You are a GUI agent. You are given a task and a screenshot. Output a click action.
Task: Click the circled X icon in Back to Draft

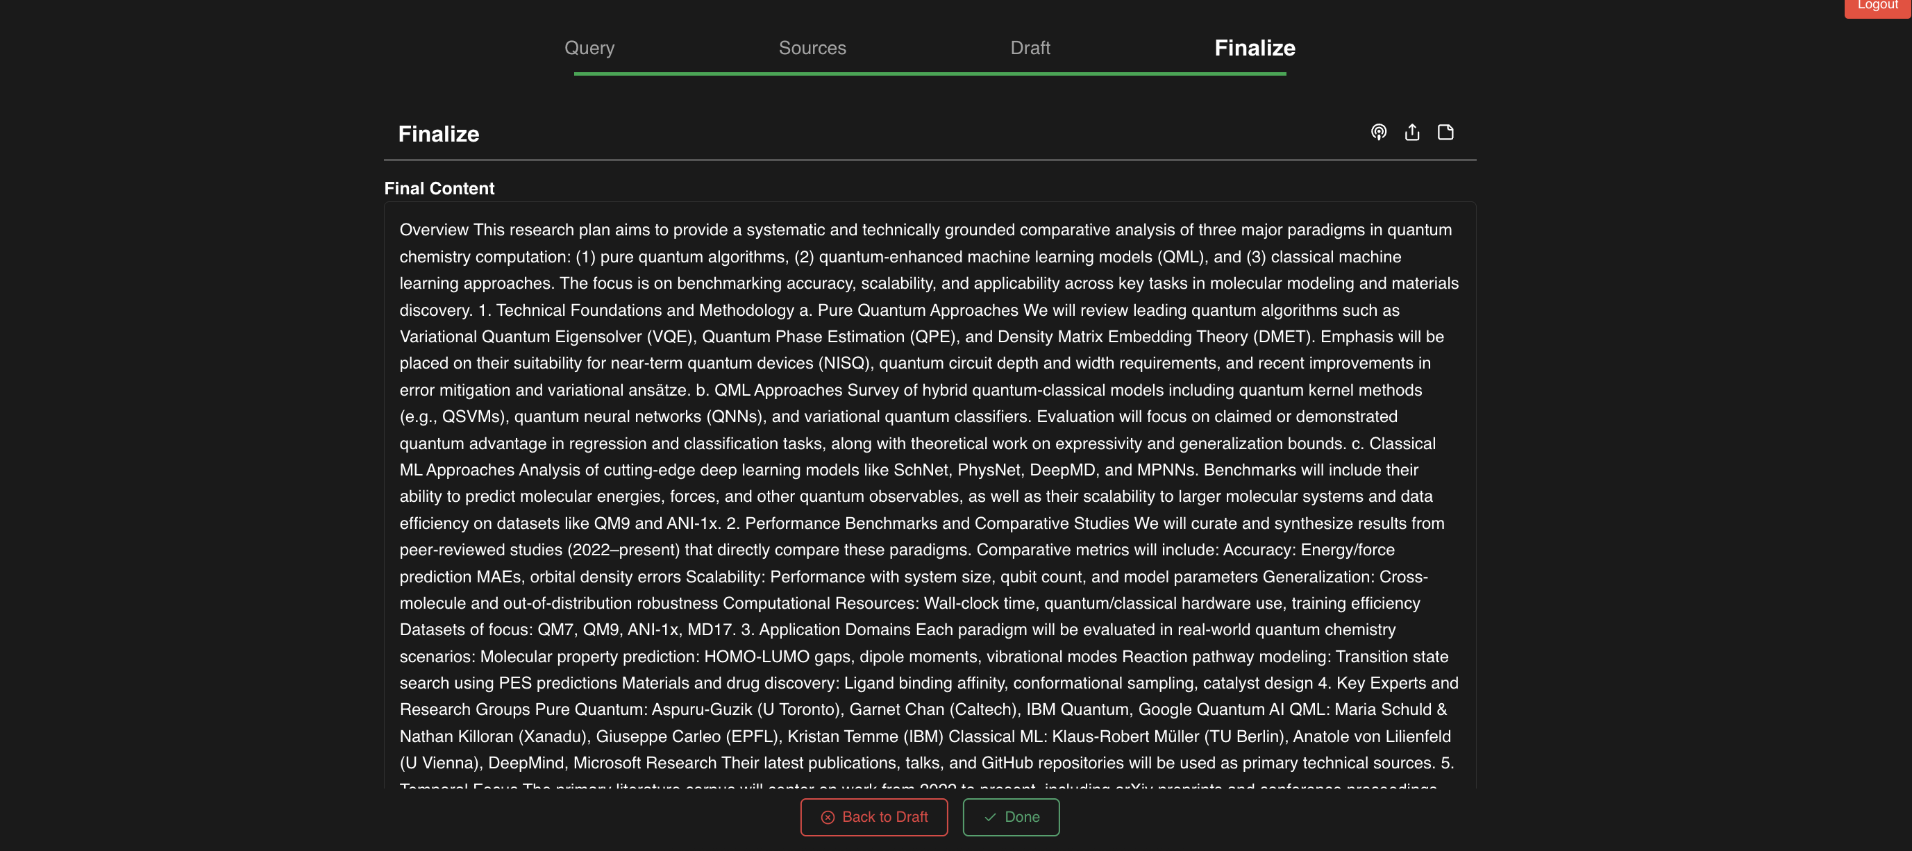pyautogui.click(x=828, y=817)
